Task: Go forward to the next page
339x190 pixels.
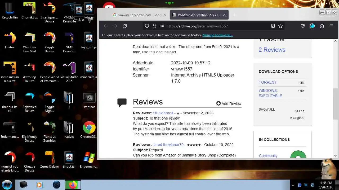Action: click(115, 26)
